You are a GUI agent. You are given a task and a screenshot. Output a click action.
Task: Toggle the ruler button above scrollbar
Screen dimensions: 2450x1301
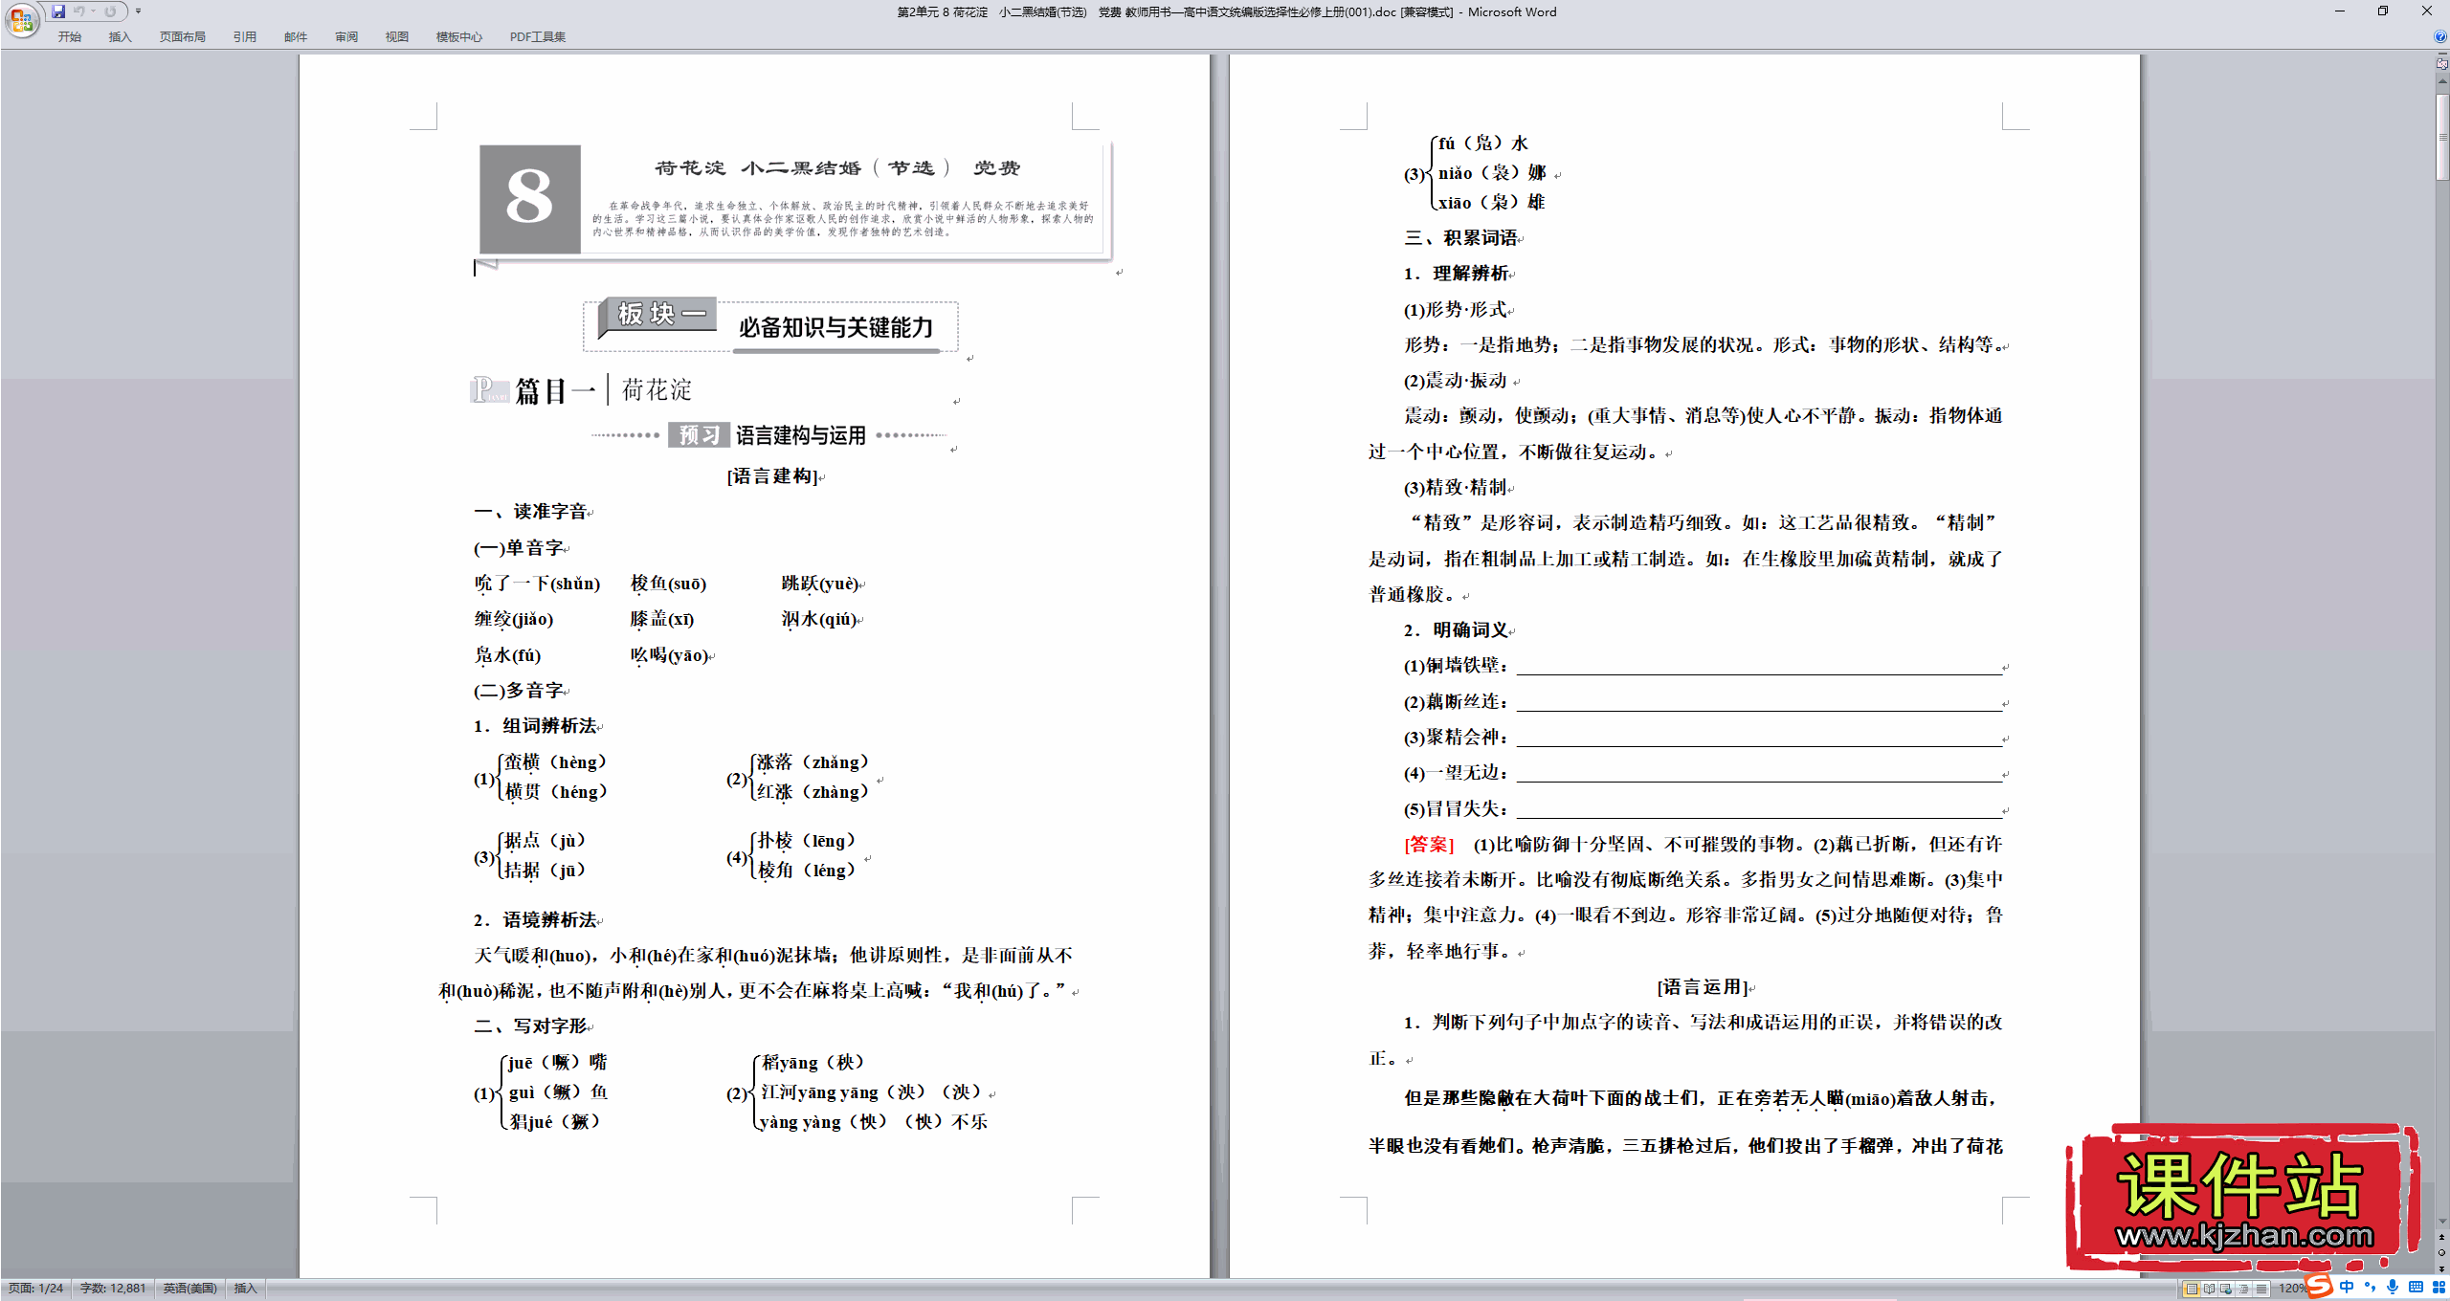2442,64
